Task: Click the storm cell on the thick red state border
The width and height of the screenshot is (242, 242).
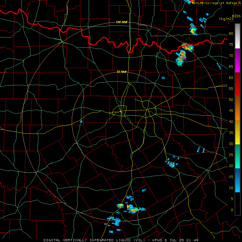Action: click(187, 47)
